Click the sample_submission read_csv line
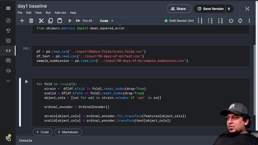Screen dimensions: 258x145 (112, 61)
